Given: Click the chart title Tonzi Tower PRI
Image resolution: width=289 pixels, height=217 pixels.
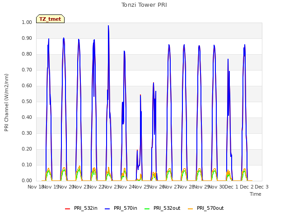Looking at the screenshot, I should point(144,5).
